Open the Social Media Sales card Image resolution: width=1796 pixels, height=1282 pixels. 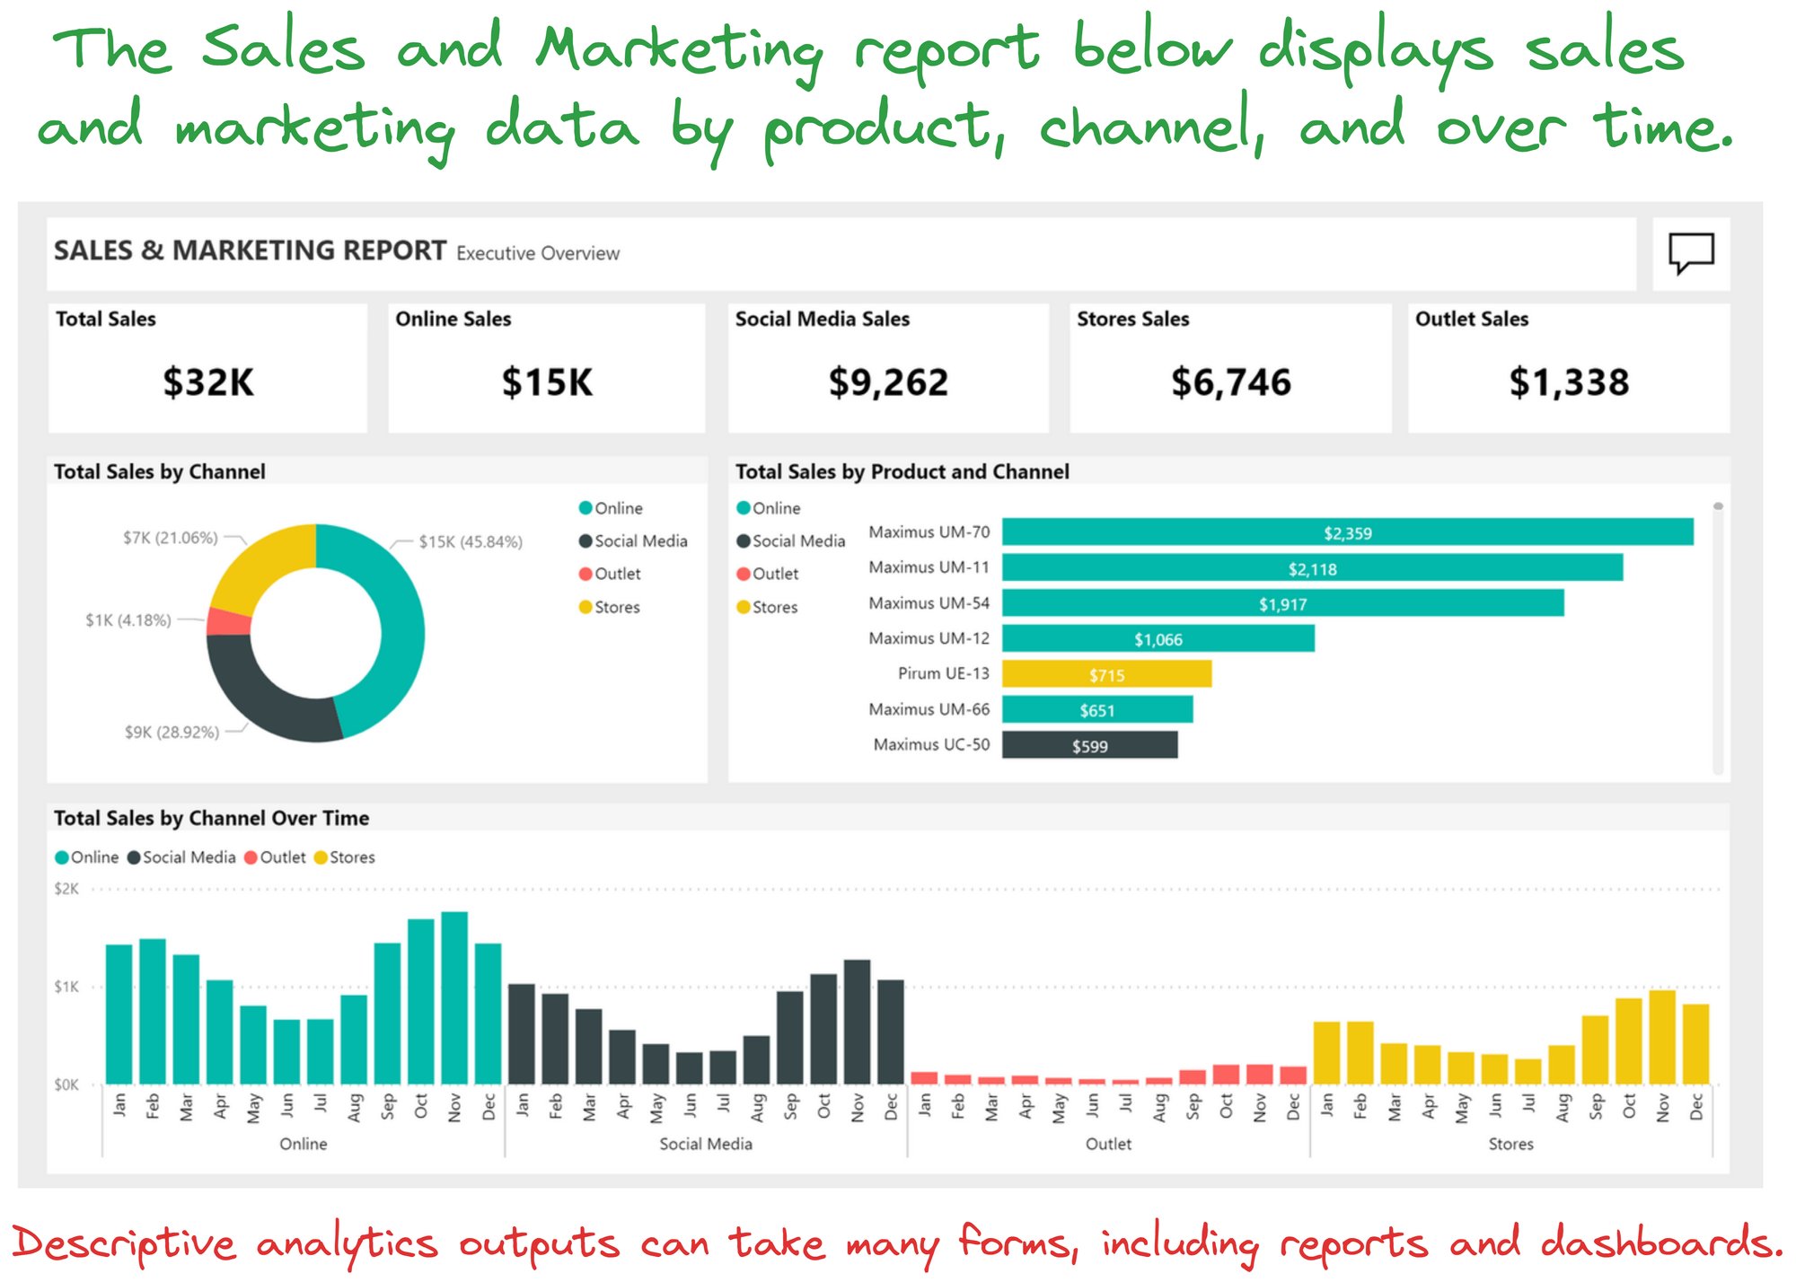click(888, 368)
